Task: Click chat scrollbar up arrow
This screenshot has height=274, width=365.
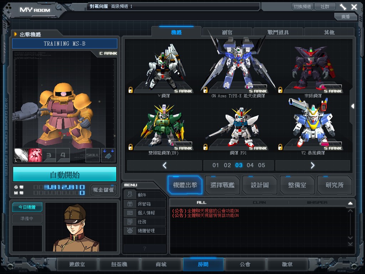Action: tap(350, 210)
